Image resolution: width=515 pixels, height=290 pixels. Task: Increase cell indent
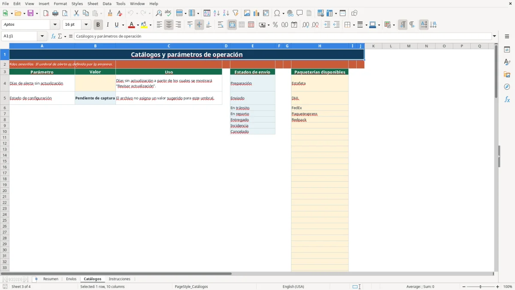tap(327, 25)
